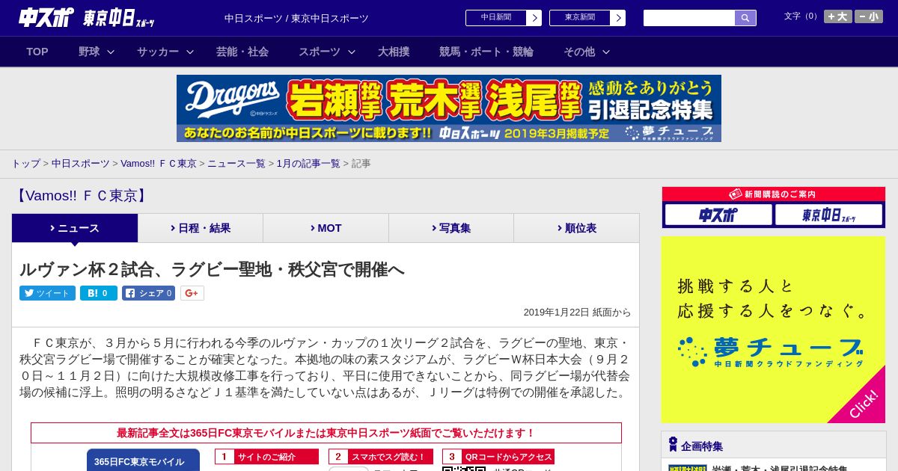
Task: Share article via Twitter ツイート button
Action: coord(47,293)
